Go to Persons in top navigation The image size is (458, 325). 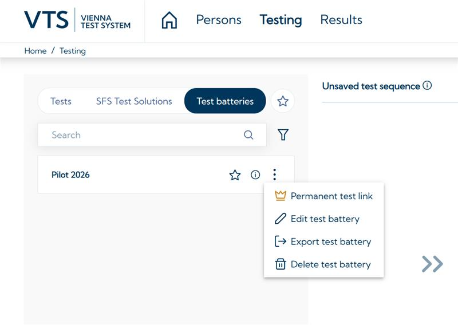point(219,20)
